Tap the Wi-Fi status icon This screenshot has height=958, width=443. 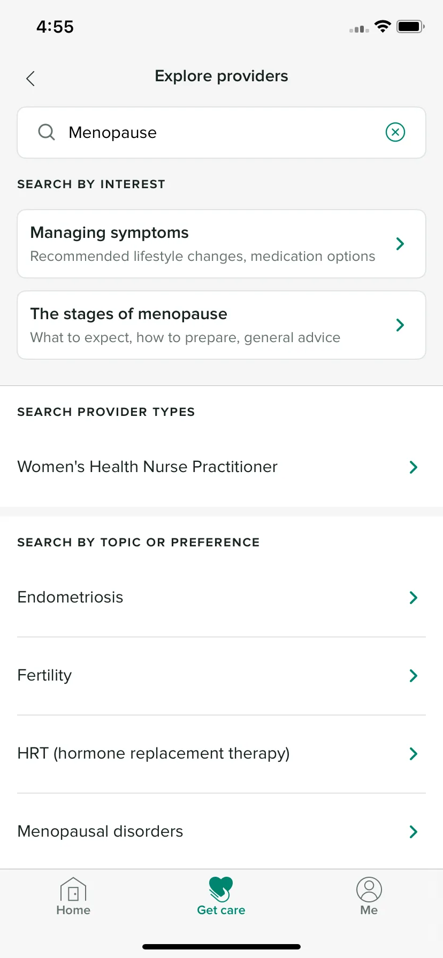click(x=383, y=26)
